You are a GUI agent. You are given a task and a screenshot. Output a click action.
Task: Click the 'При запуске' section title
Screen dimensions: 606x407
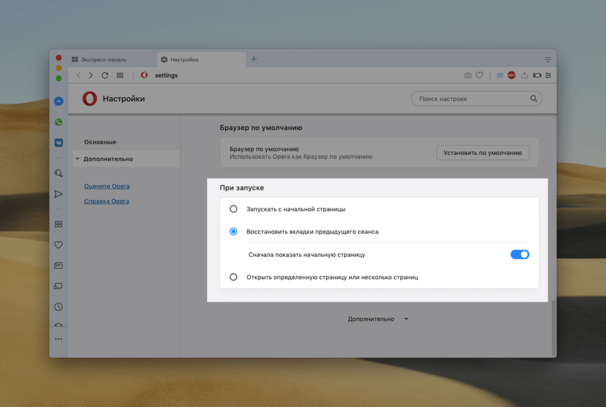[242, 188]
